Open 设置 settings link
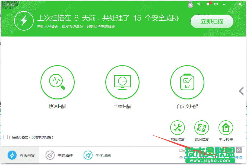 [x=186, y=157]
